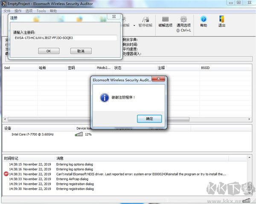Click the application icon in title bar
Viewport: 256px width, 204px height.
[x=4, y=3]
